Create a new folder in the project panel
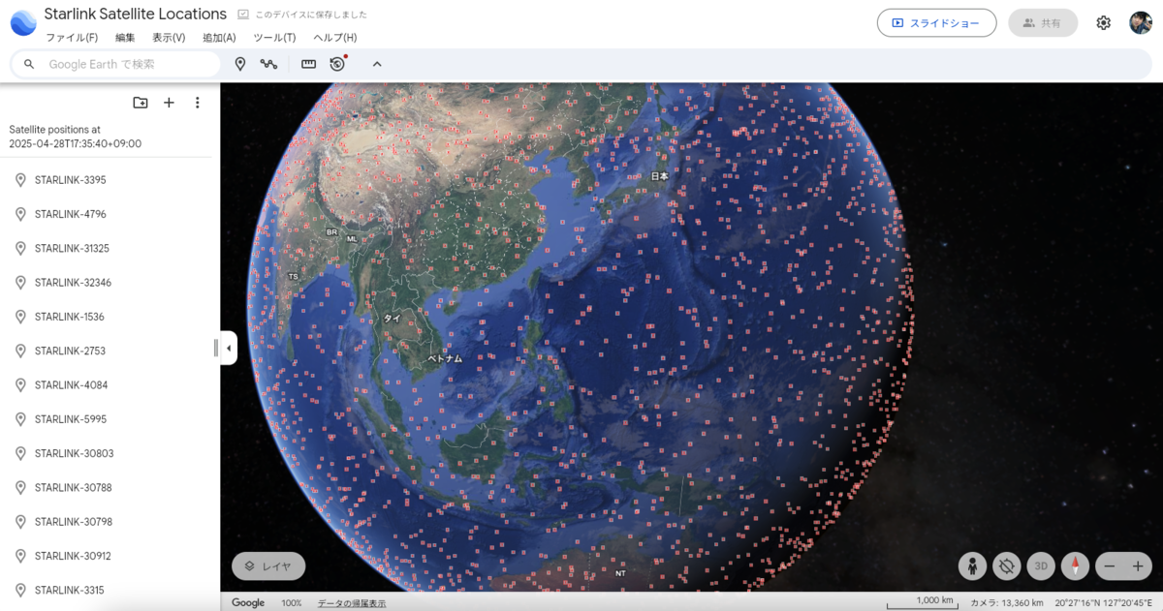 (141, 103)
